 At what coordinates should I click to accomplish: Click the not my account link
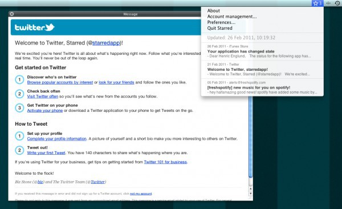[x=141, y=194]
